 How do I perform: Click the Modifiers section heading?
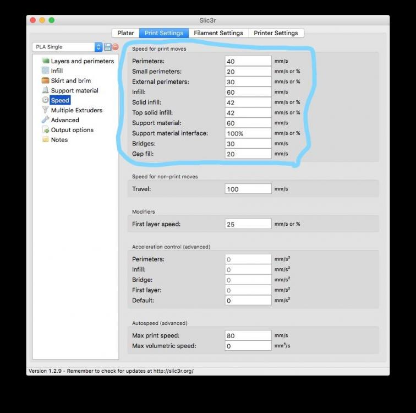coord(144,211)
